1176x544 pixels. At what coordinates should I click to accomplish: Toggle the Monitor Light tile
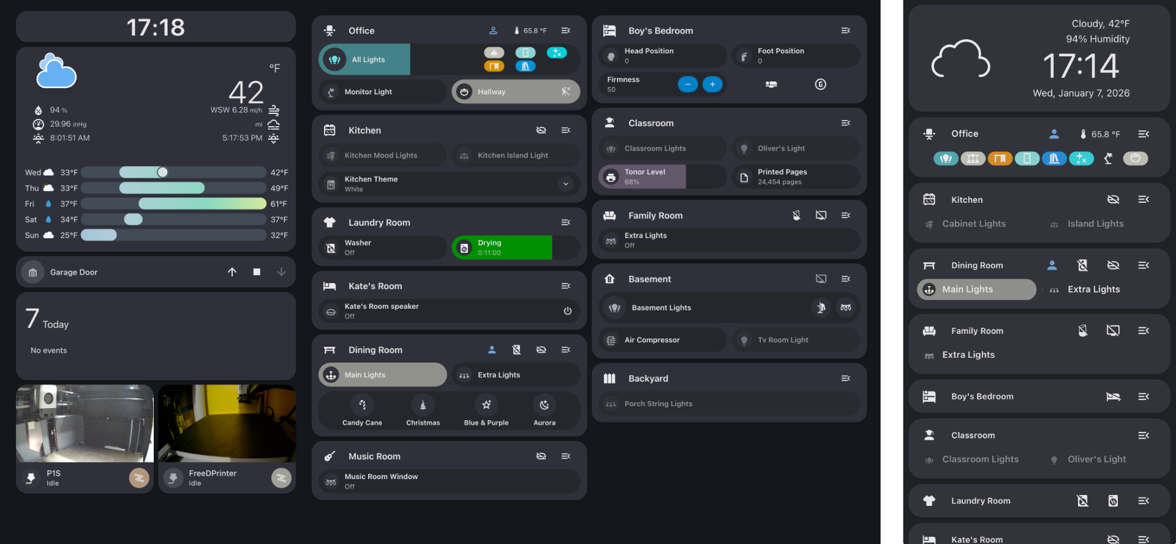[382, 92]
